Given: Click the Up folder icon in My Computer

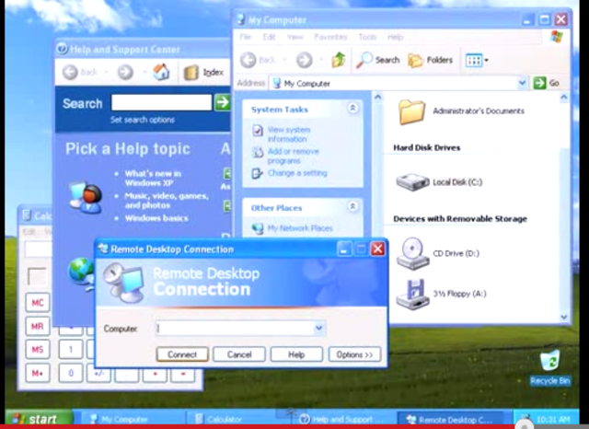Looking at the screenshot, I should tap(339, 60).
